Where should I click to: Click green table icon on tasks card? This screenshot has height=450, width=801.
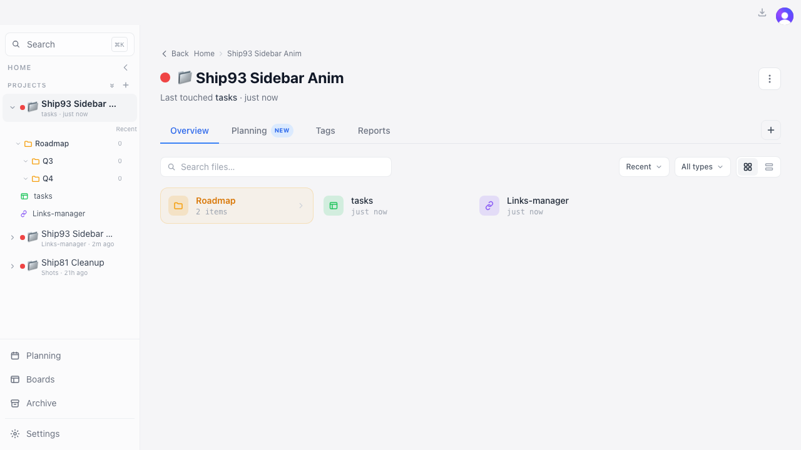click(x=334, y=206)
